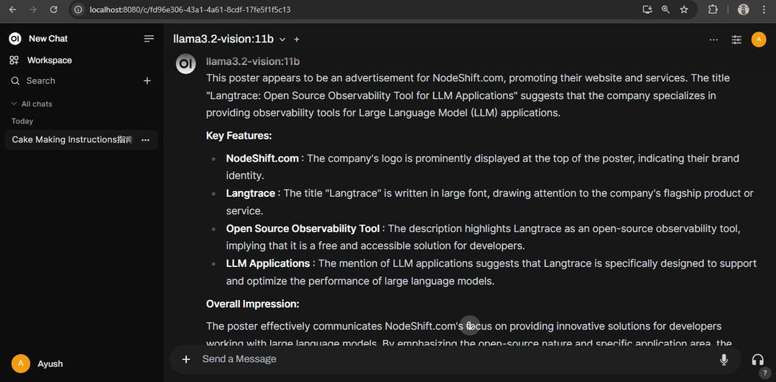Viewport: 776px width, 382px height.
Task: Open options for Cake Making Instructions chat
Action: click(145, 140)
